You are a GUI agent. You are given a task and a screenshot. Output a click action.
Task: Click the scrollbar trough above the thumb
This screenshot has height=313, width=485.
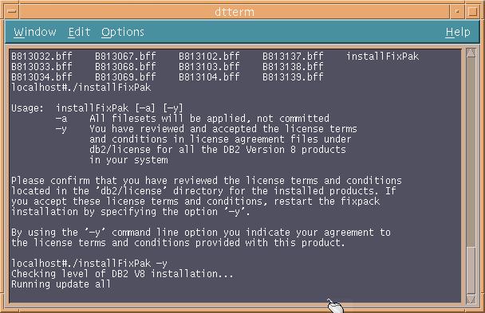click(471, 152)
